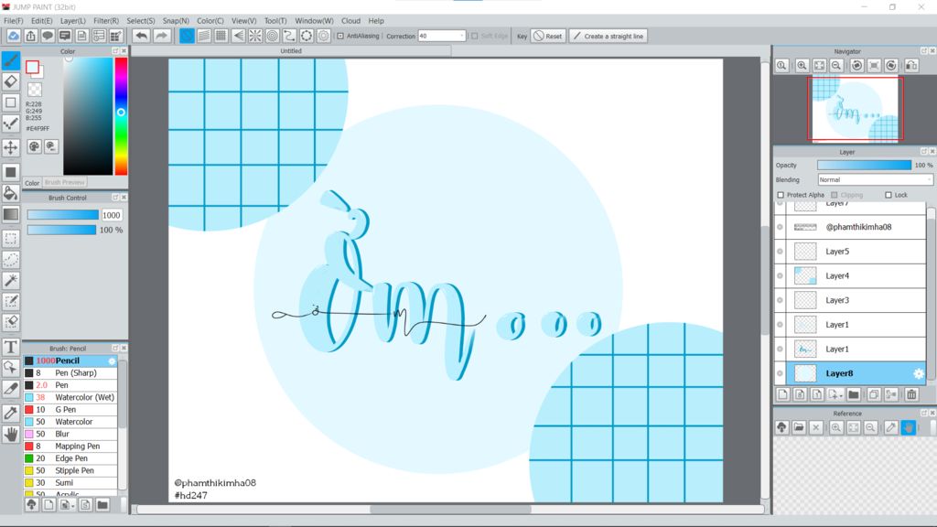Screen dimensions: 937x527
Task: Zoom out using Navigator magnifier minus
Action: tap(836, 66)
